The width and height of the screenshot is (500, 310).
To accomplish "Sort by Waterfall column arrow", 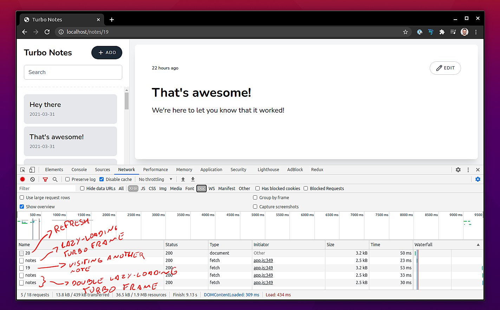I will (478, 245).
